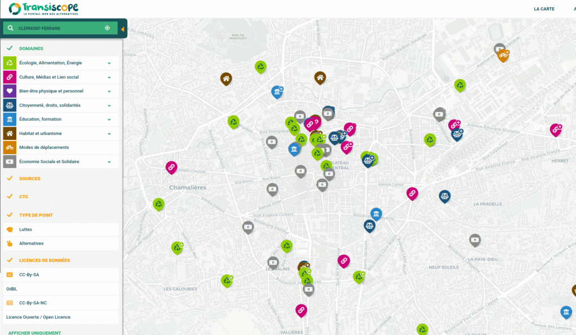The image size is (576, 335).
Task: Toggle the TYPE DE POINT checkmark
Action: point(10,215)
